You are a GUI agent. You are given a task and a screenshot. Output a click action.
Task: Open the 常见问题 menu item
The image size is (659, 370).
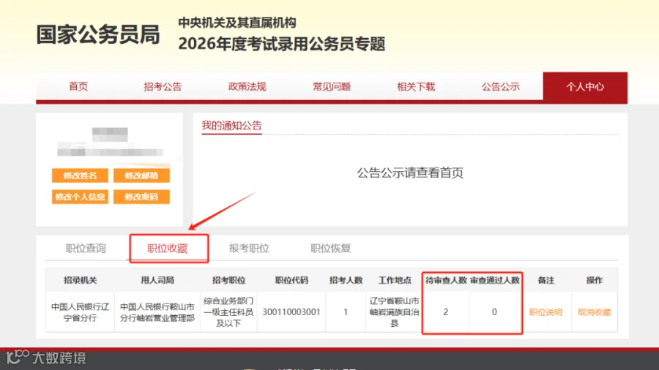(332, 86)
